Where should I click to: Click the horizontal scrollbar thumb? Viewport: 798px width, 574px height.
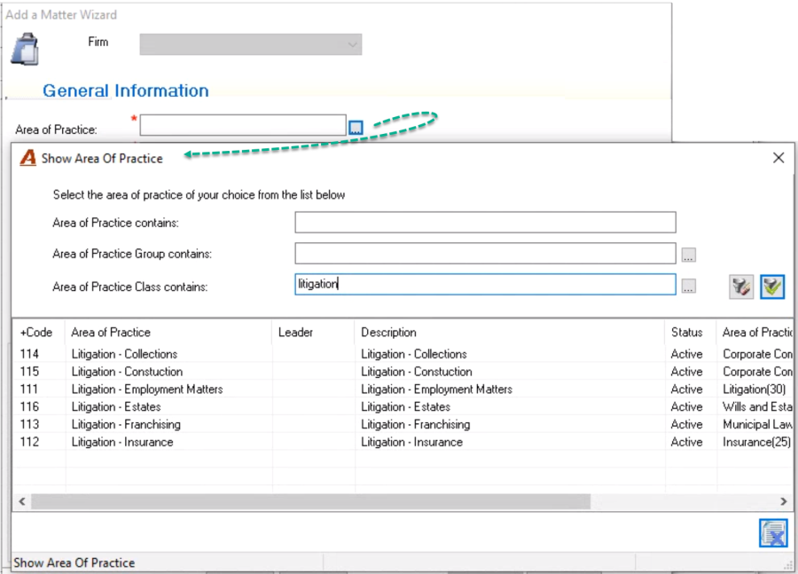coord(311,501)
